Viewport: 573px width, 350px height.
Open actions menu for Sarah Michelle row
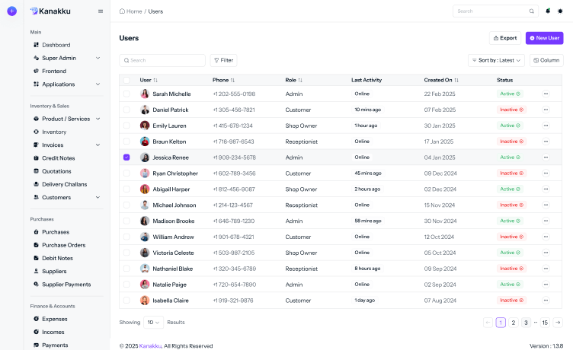click(x=546, y=94)
